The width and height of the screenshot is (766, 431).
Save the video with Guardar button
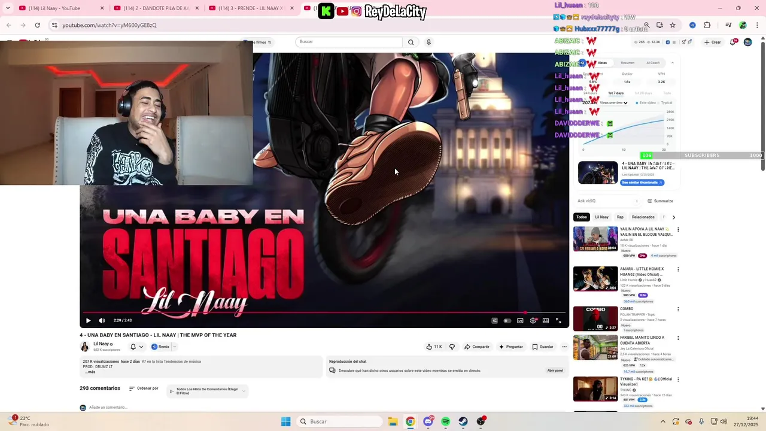tap(543, 347)
